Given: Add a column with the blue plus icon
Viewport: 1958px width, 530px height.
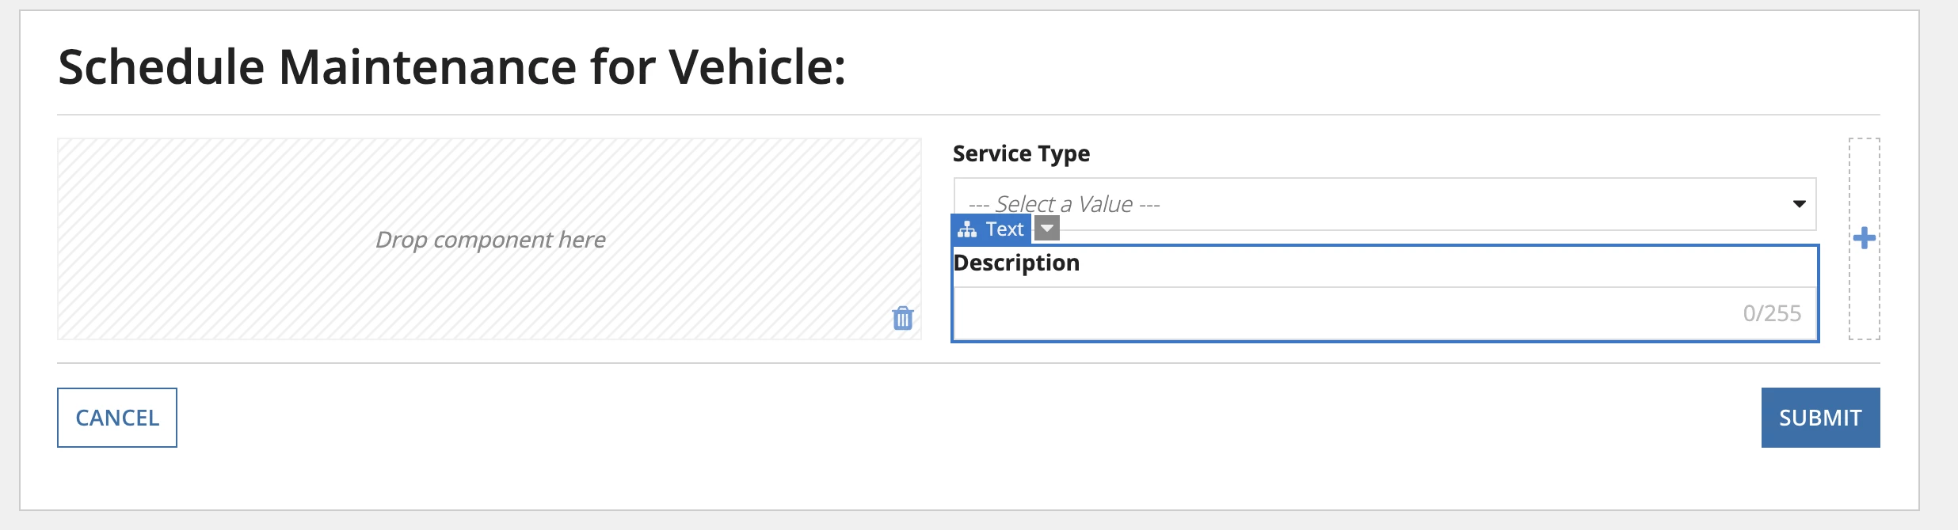Looking at the screenshot, I should tap(1865, 238).
